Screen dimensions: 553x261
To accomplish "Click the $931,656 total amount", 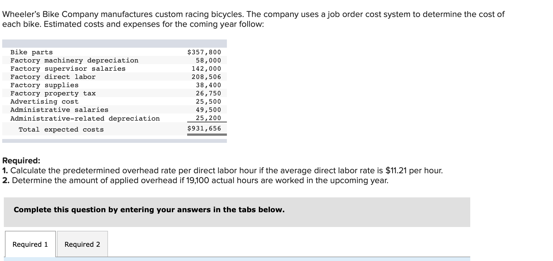I will click(204, 128).
